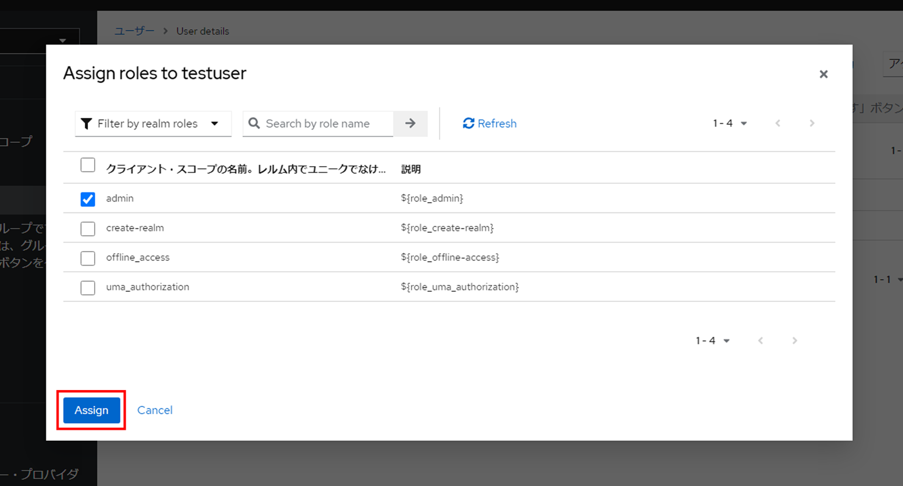The image size is (903, 486).
Task: Click next page arrow in bottom pagination
Action: pyautogui.click(x=794, y=341)
